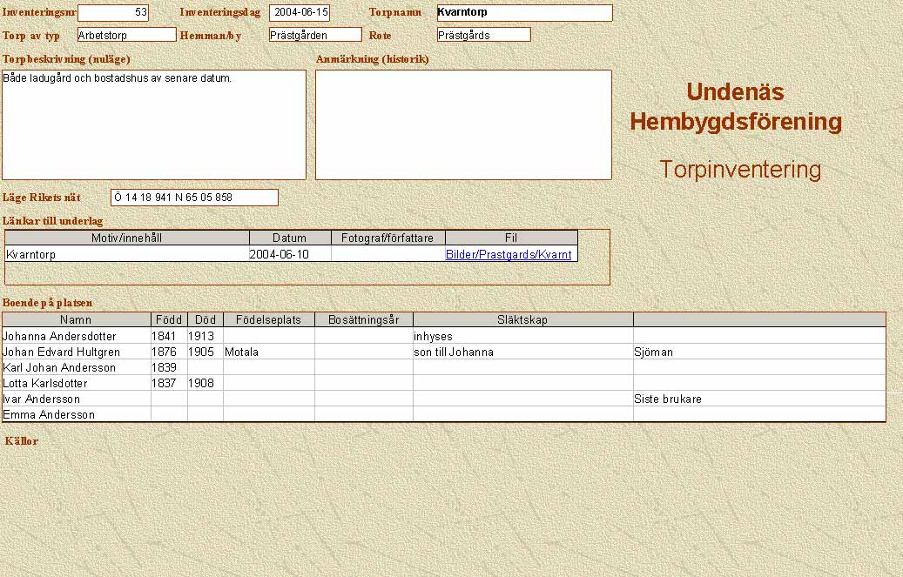
Task: Click the empty Anmärkning historik text box
Action: 463,124
